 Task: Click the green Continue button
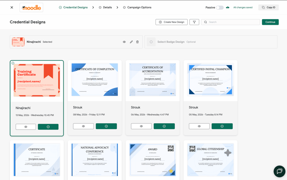270,22
